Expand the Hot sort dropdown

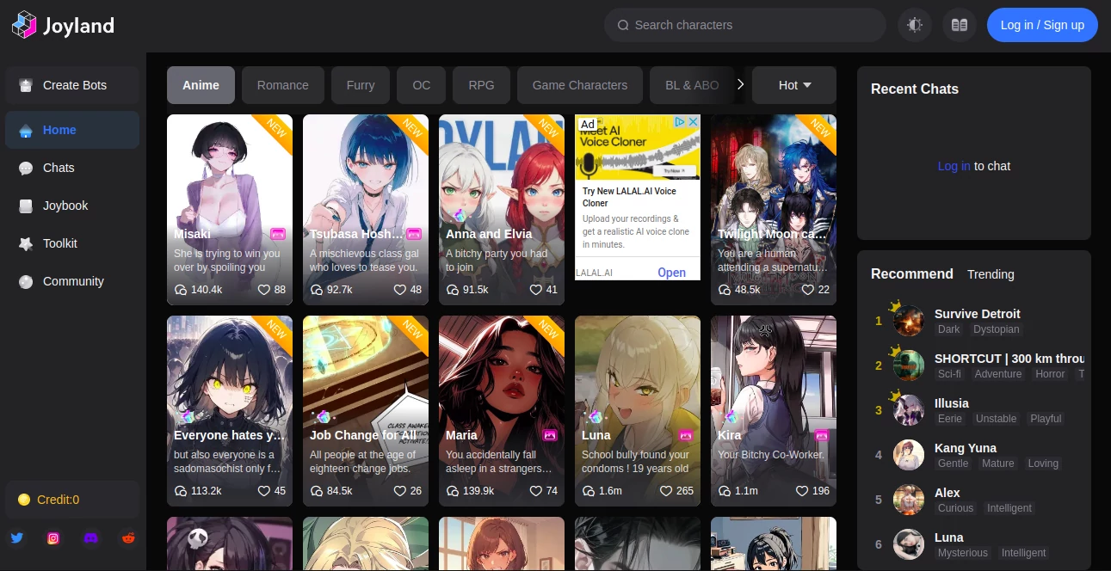(794, 85)
